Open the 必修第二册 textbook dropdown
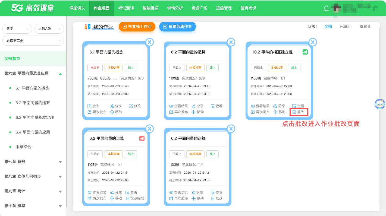 (33, 41)
